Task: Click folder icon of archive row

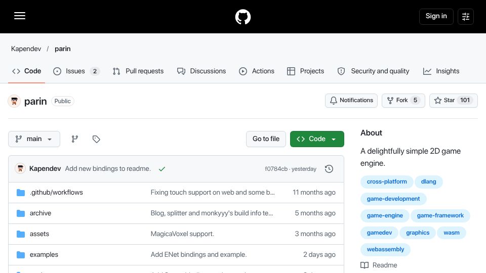Action: point(20,213)
